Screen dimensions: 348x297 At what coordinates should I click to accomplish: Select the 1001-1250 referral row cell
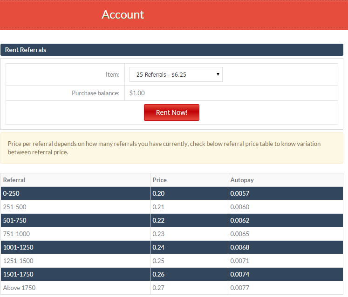point(75,247)
